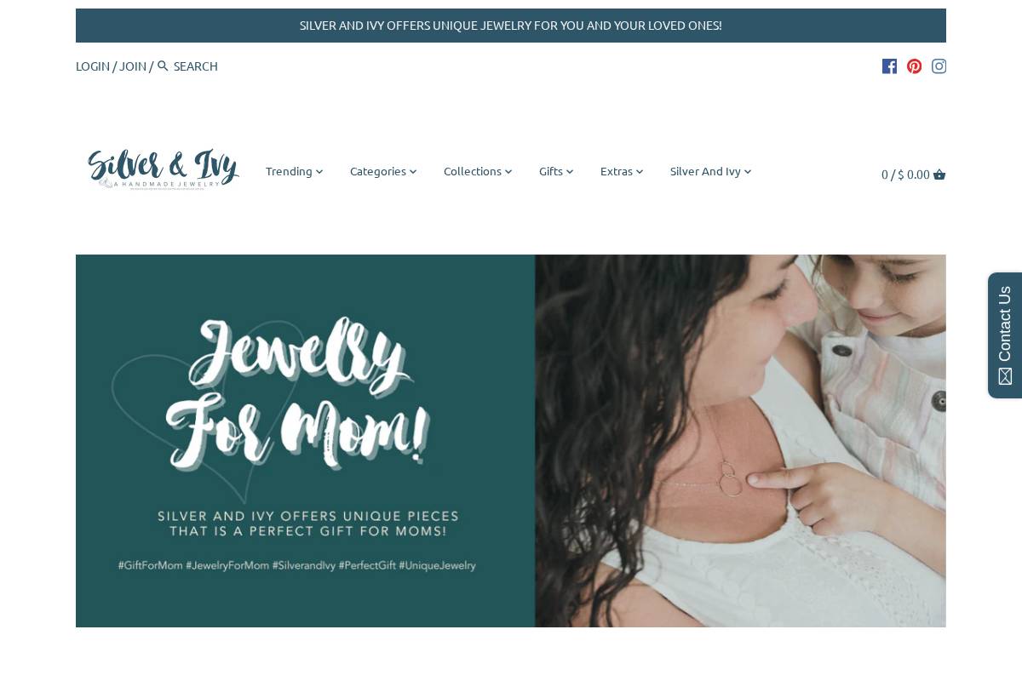This screenshot has height=681, width=1022.
Task: Click the JOIN link
Action: coord(133,66)
